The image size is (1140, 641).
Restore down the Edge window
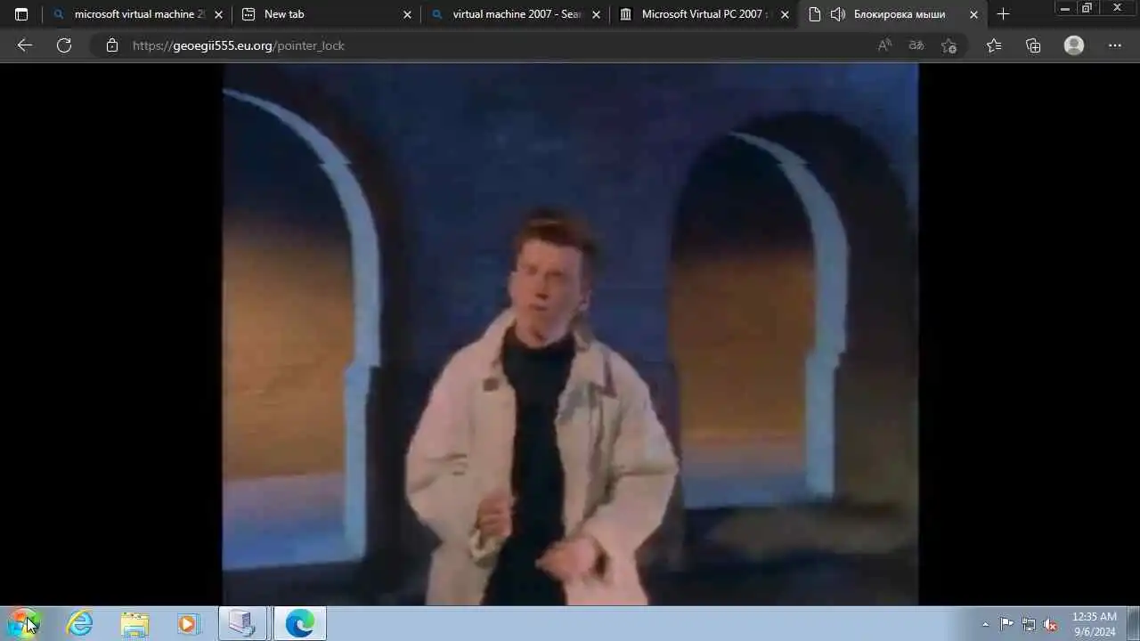tap(1087, 8)
